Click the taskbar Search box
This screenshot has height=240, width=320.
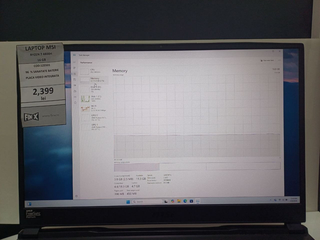tap(147, 201)
